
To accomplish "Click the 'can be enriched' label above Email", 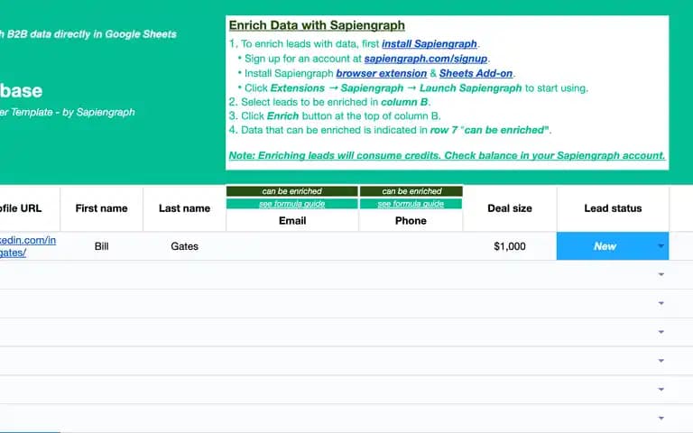I will click(x=292, y=191).
